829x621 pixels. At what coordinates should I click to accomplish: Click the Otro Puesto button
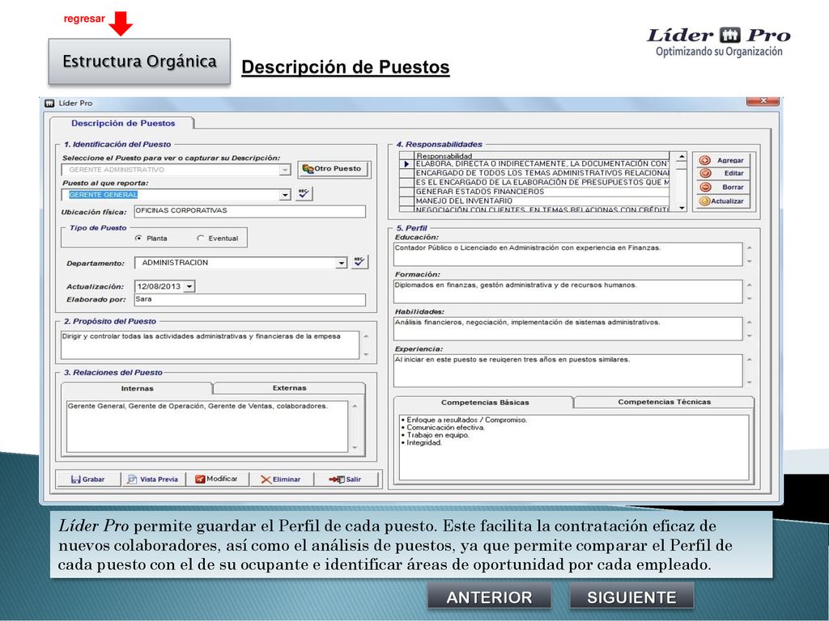click(x=334, y=169)
